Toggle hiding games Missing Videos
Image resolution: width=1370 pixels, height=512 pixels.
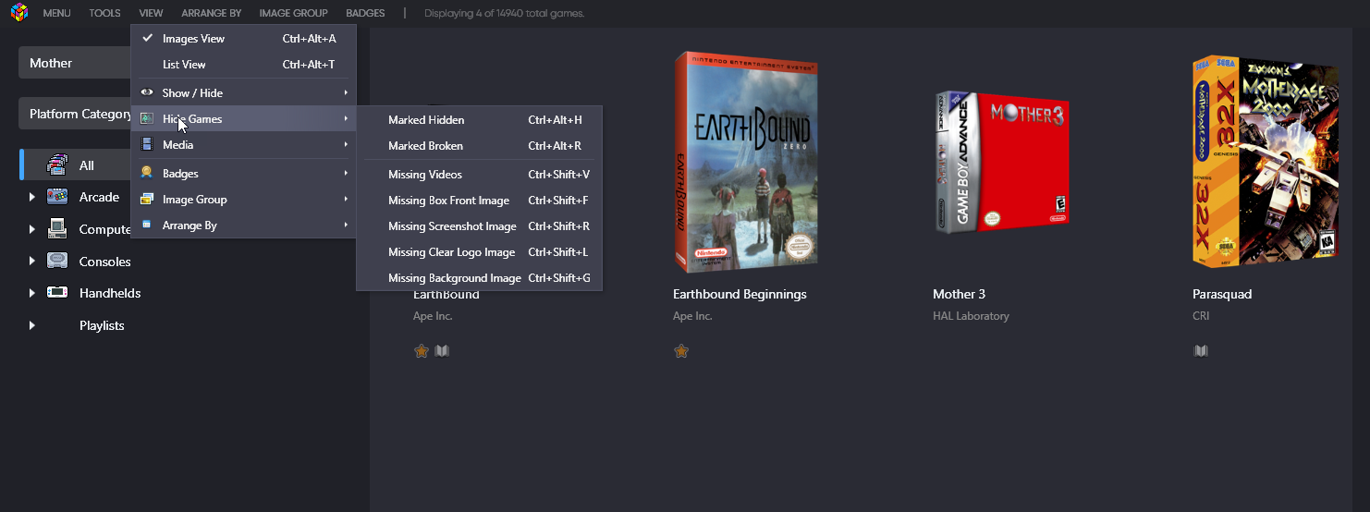[479, 175]
